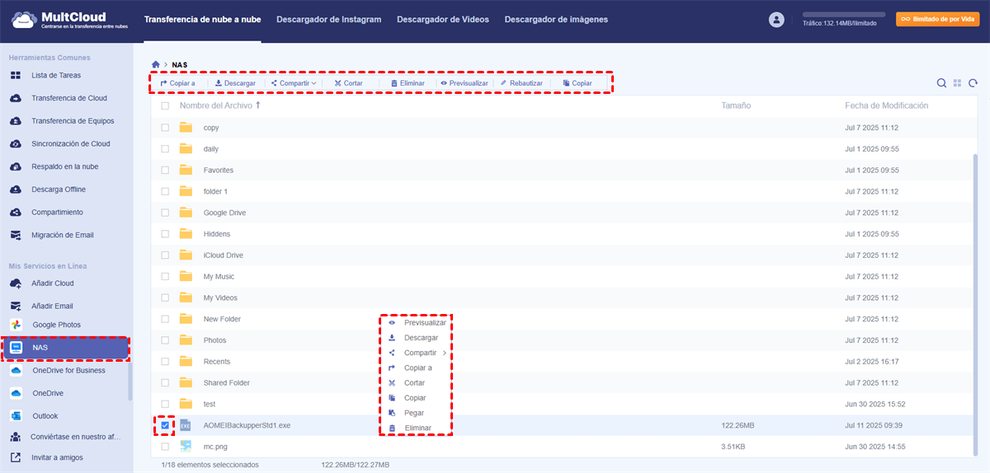Open the user account avatar icon
This screenshot has width=990, height=473.
(775, 20)
